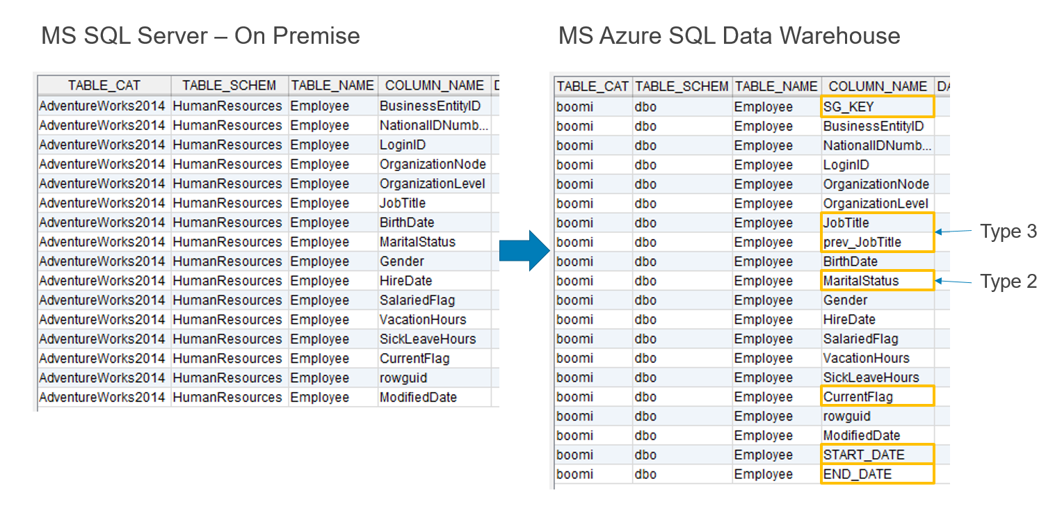This screenshot has width=1062, height=511.
Task: Select the highlighted SG_KEY cell
Action: [x=877, y=106]
